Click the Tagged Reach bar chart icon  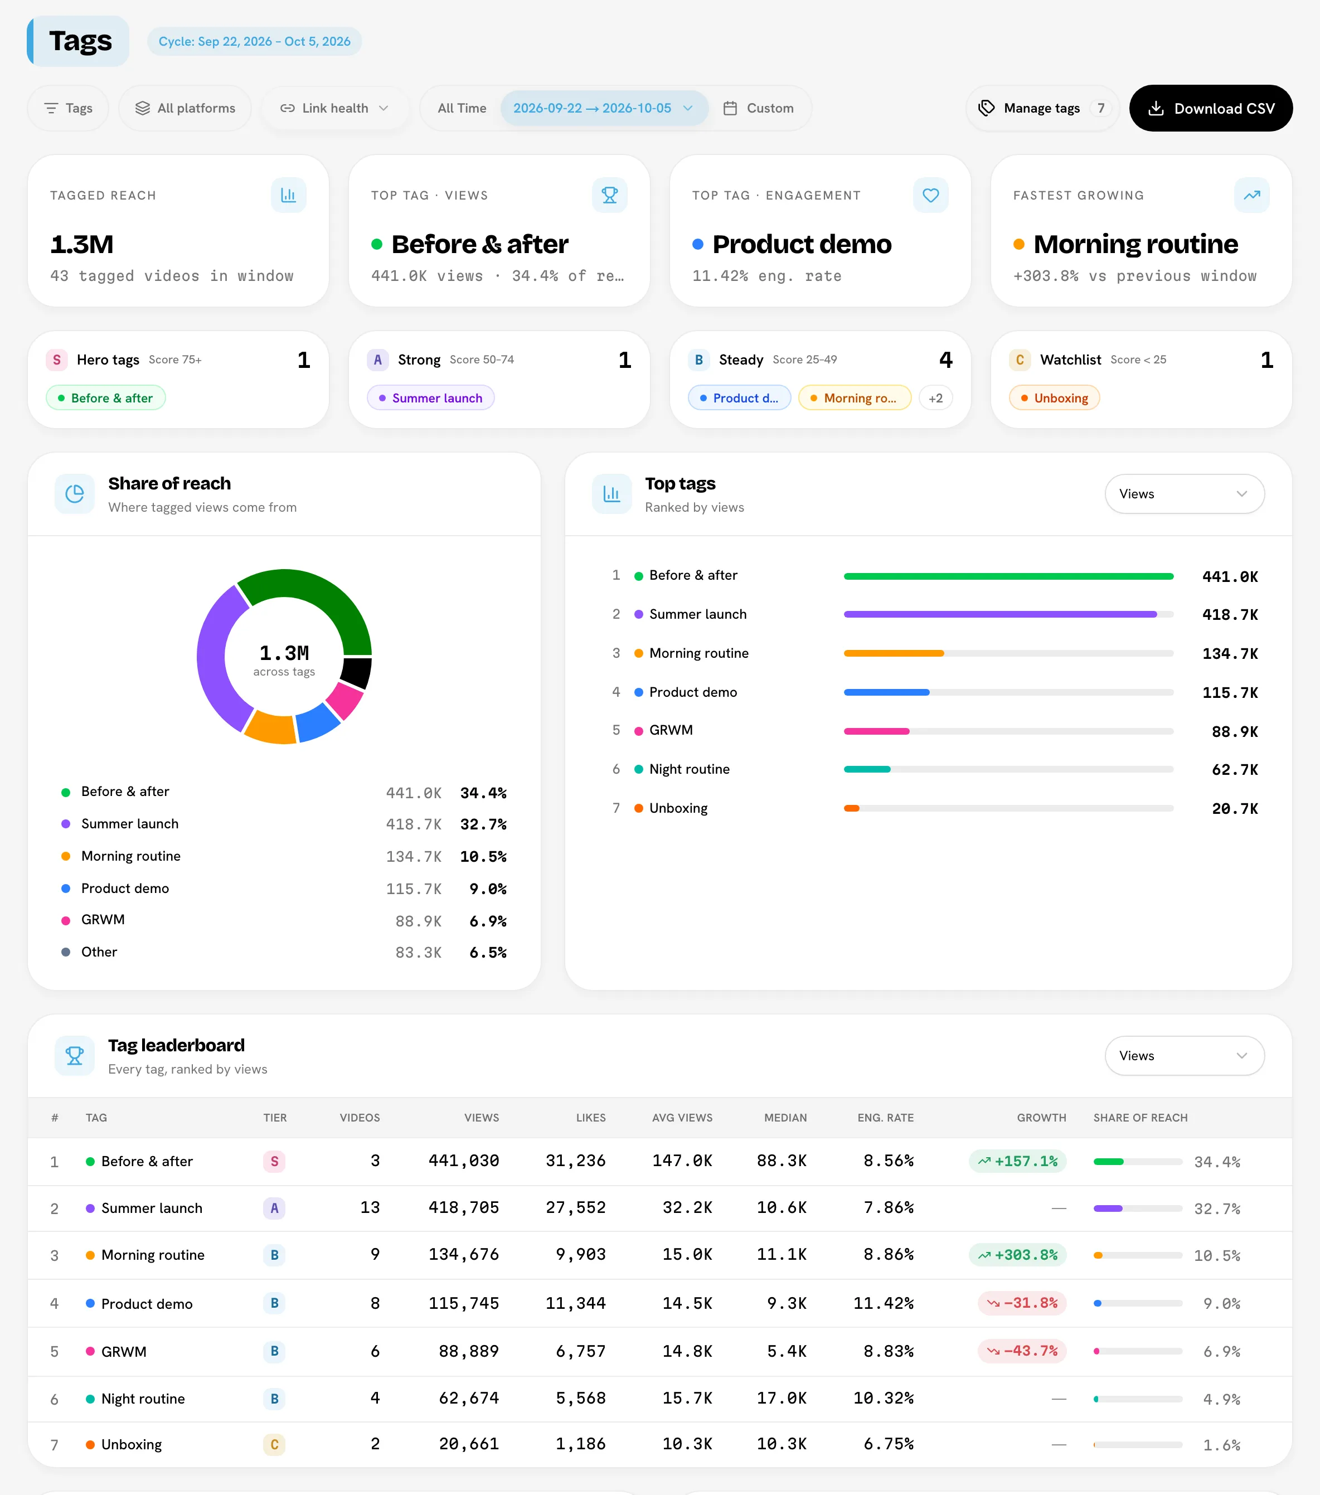288,195
